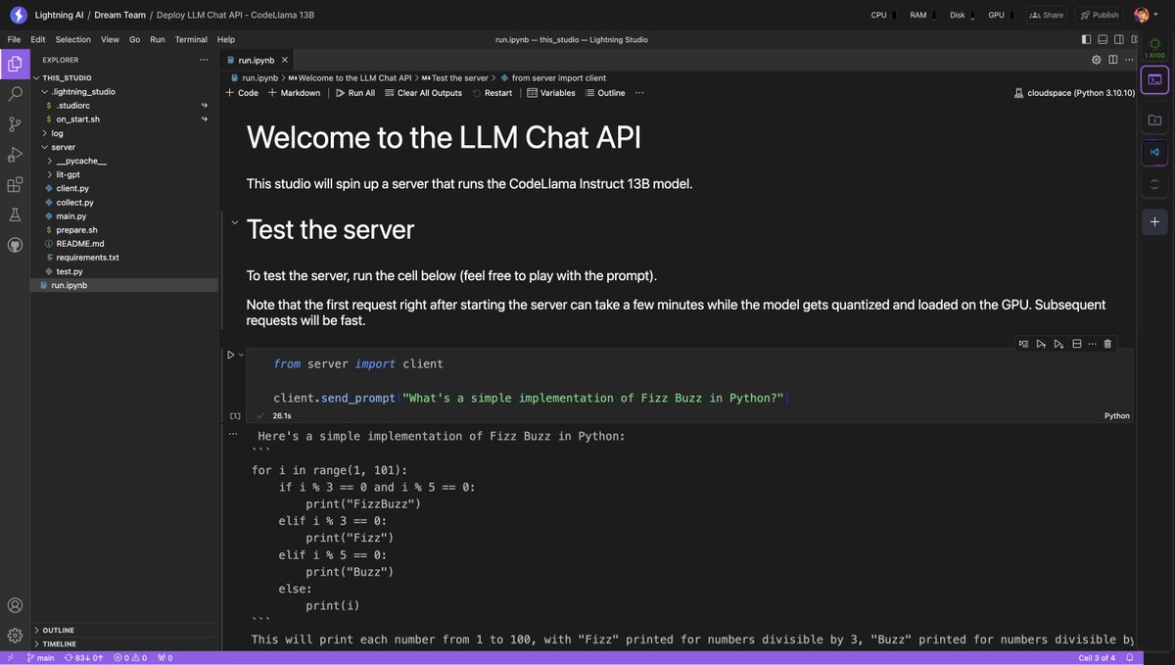The height and width of the screenshot is (665, 1175).
Task: Open the Variables viewer
Action: tap(551, 93)
